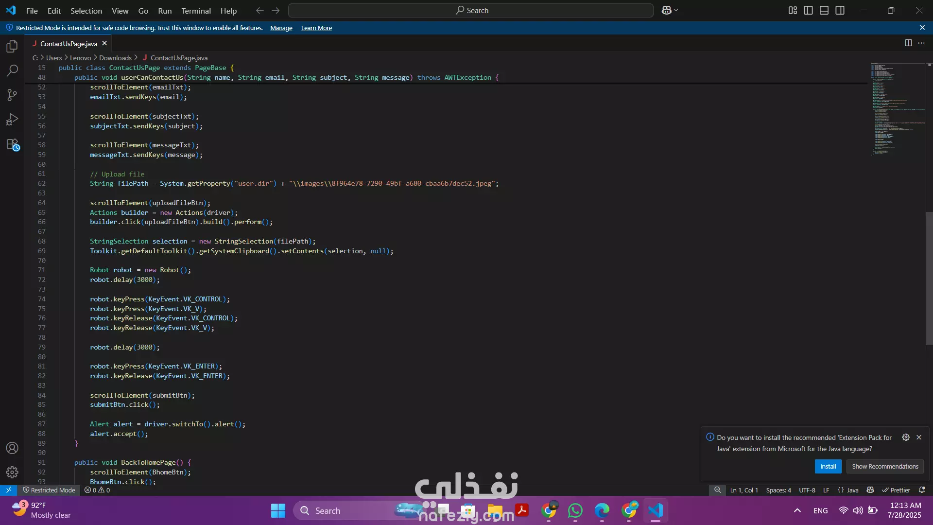
Task: Go back using the left arrow
Action: click(x=260, y=10)
